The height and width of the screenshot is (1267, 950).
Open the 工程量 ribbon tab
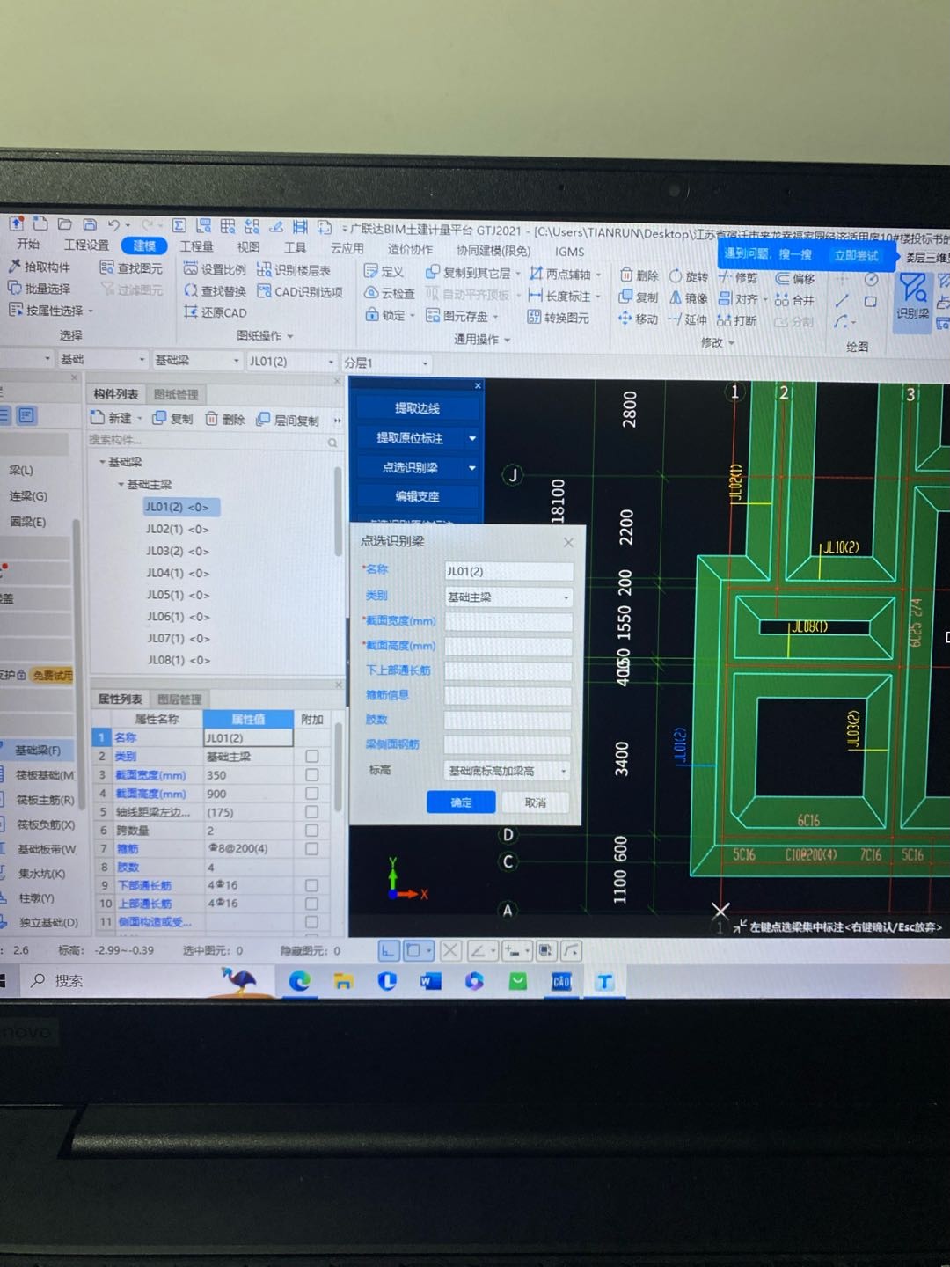(197, 246)
